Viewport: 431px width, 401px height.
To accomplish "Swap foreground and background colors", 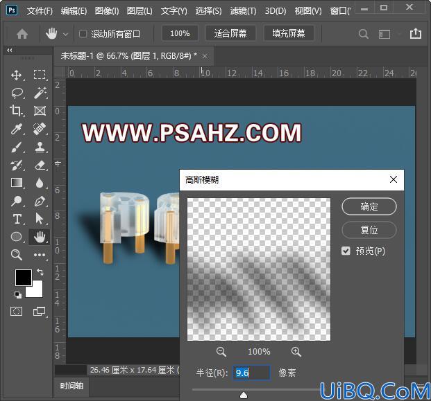I will point(40,271).
